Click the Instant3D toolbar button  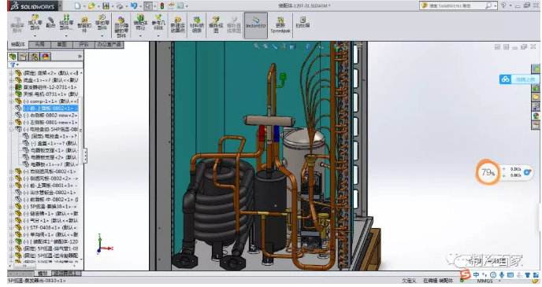click(x=256, y=25)
